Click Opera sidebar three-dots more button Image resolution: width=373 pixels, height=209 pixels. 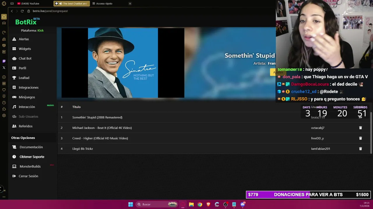pyautogui.click(x=4, y=197)
